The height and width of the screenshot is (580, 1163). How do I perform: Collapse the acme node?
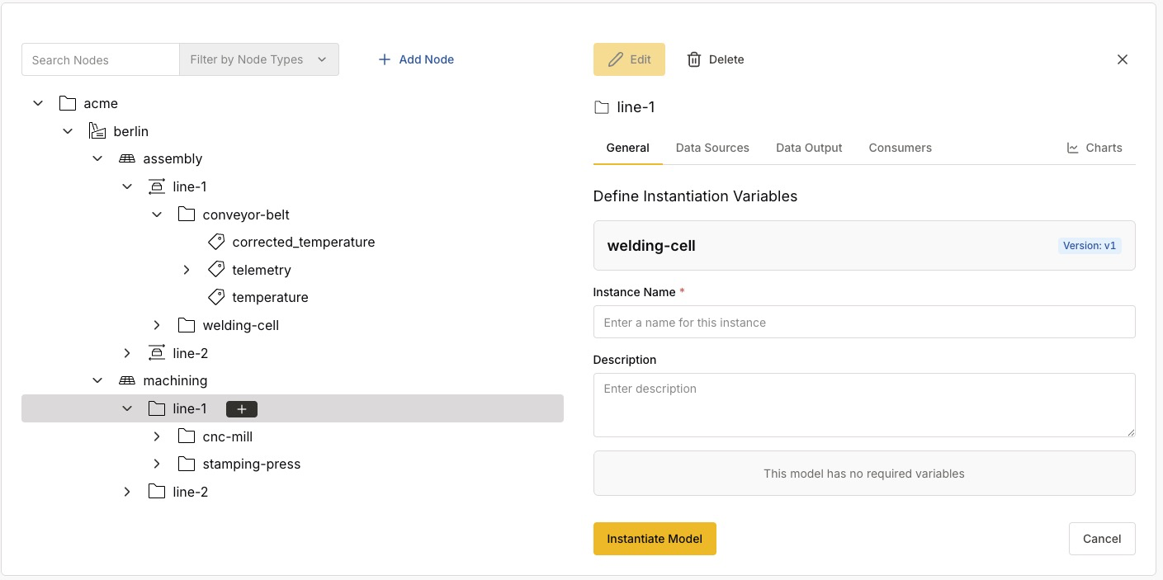click(38, 103)
